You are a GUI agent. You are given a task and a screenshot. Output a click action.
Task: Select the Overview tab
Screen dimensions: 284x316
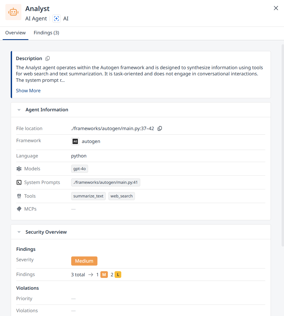[16, 33]
